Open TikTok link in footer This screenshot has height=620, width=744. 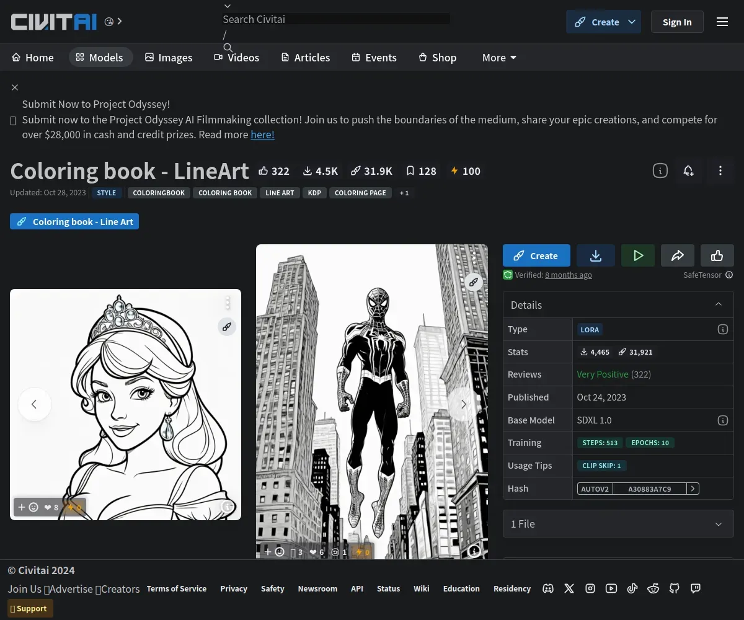(632, 588)
